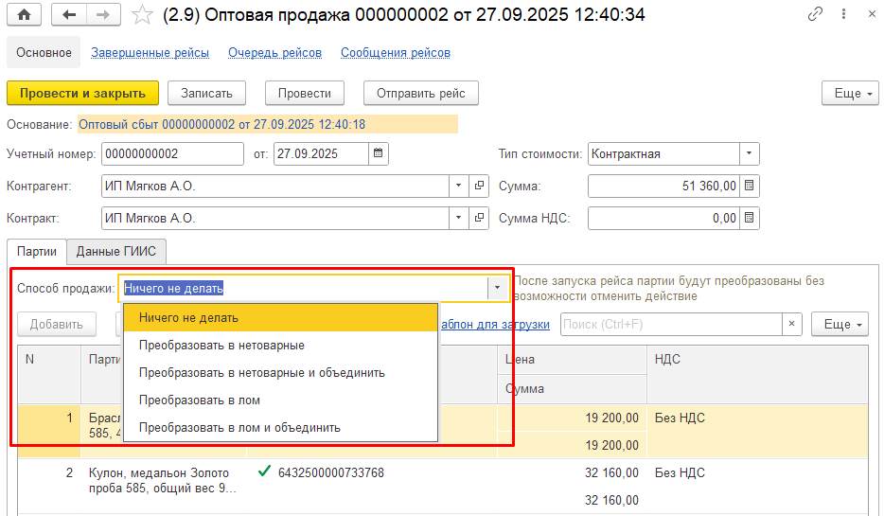Viewport: 884px width, 516px height.
Task: Click Провести и закрыть button
Action: (x=82, y=93)
